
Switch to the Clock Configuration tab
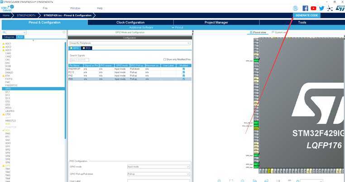[130, 23]
